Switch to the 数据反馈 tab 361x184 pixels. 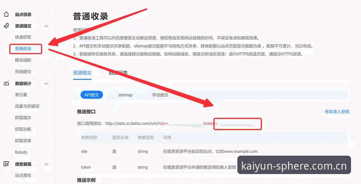click(118, 73)
